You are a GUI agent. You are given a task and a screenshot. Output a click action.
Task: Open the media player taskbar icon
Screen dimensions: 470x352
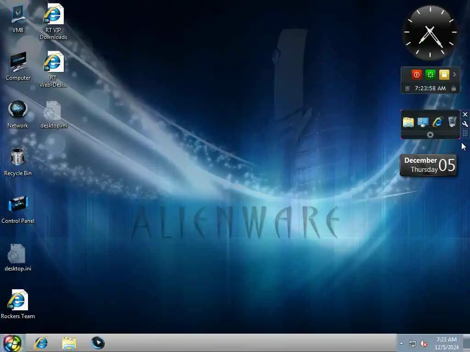pyautogui.click(x=98, y=343)
